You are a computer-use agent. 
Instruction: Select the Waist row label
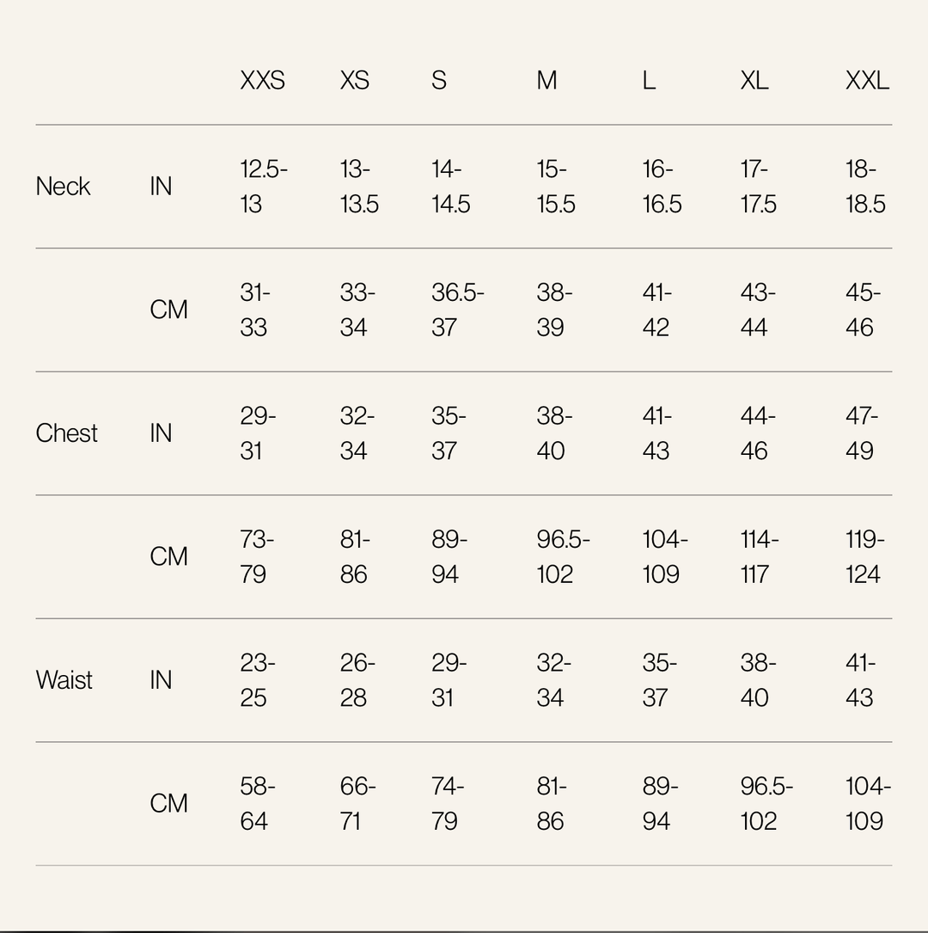click(64, 680)
